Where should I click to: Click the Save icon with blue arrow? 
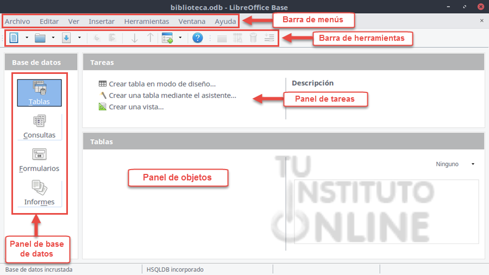click(66, 37)
